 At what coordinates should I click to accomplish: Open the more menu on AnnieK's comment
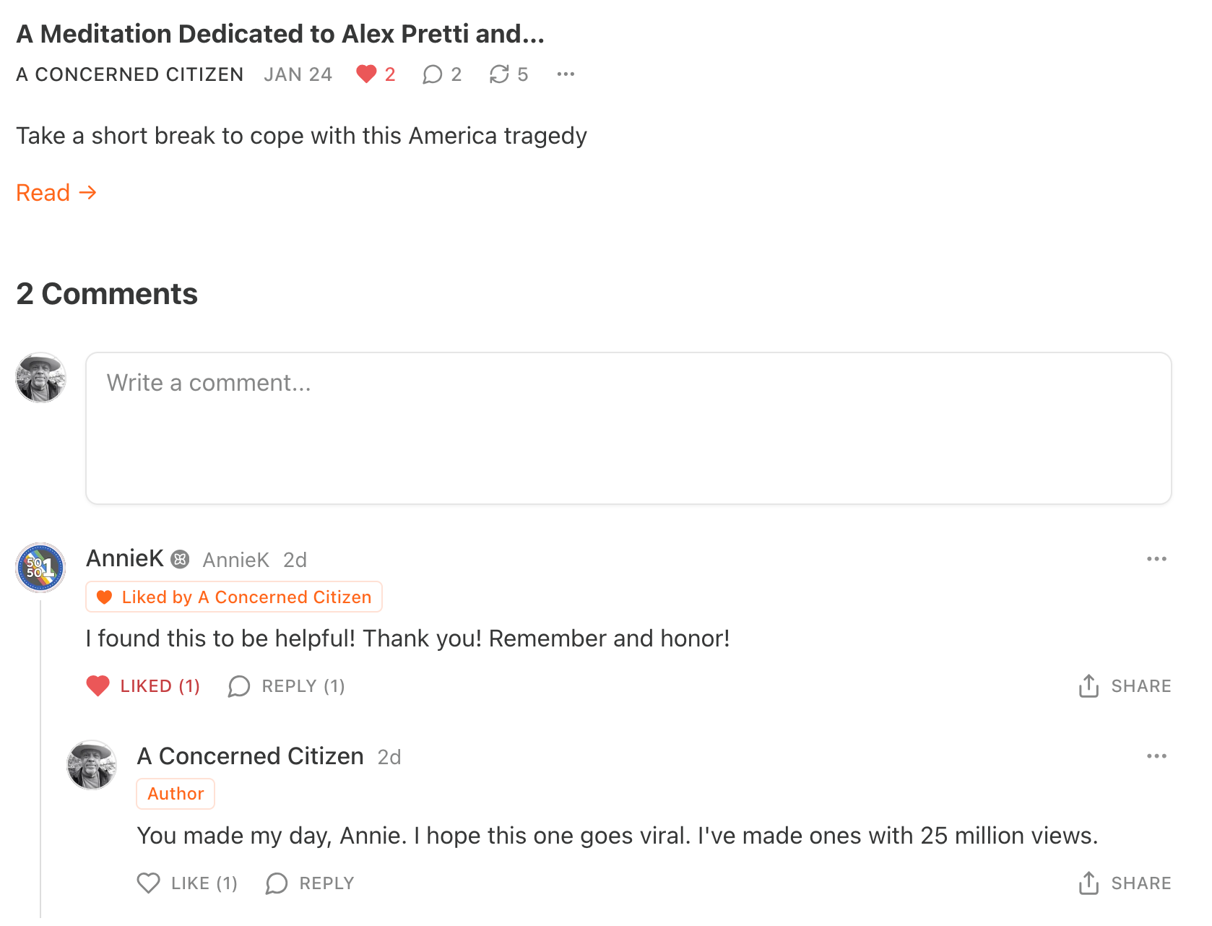[1156, 559]
